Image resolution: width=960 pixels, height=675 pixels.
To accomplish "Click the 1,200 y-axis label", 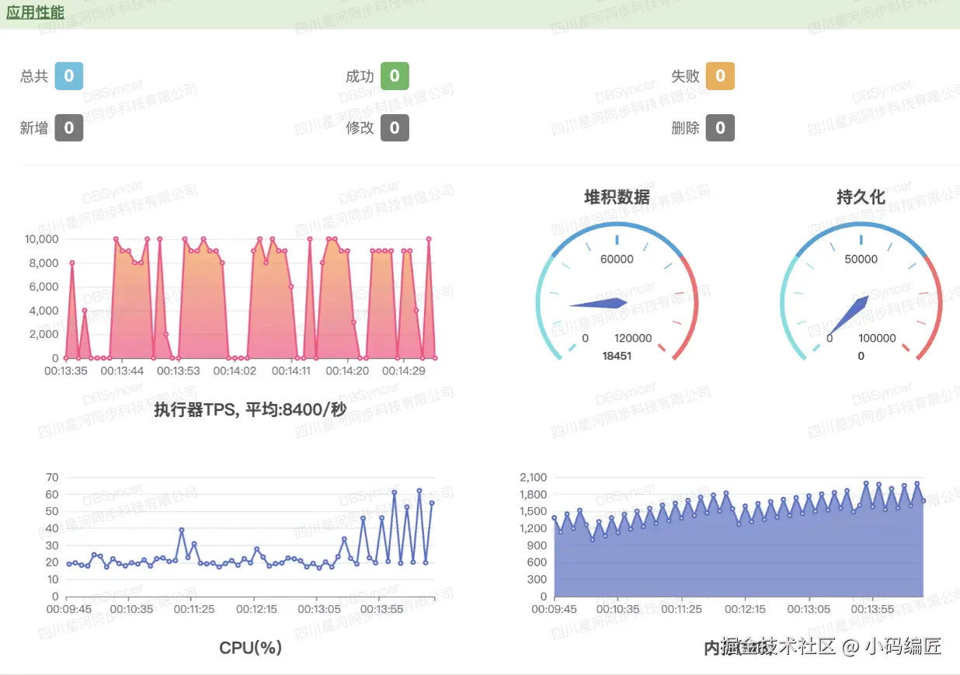I will pos(533,528).
